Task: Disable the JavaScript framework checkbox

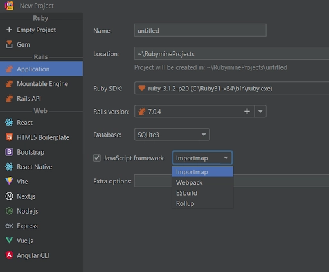Action: coord(97,158)
